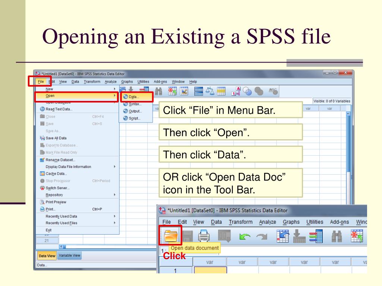Expand the Open submenu arrow
382x286 pixels.
pos(115,96)
